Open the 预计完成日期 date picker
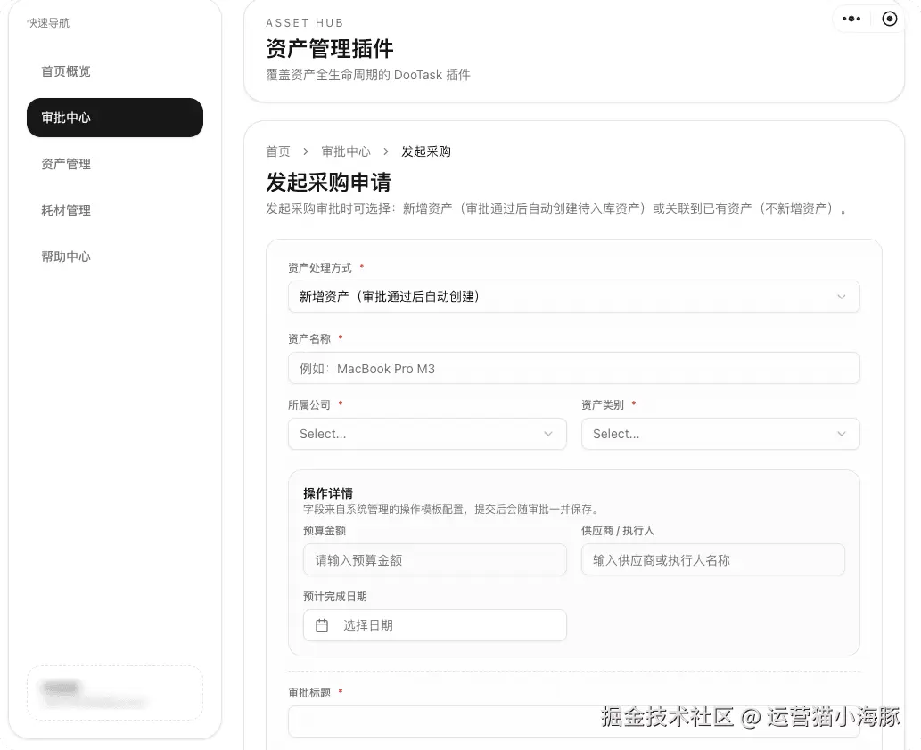 tap(435, 625)
